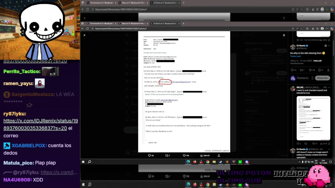Open the email screenshot thumbnail in MR_ME reply

point(313,118)
